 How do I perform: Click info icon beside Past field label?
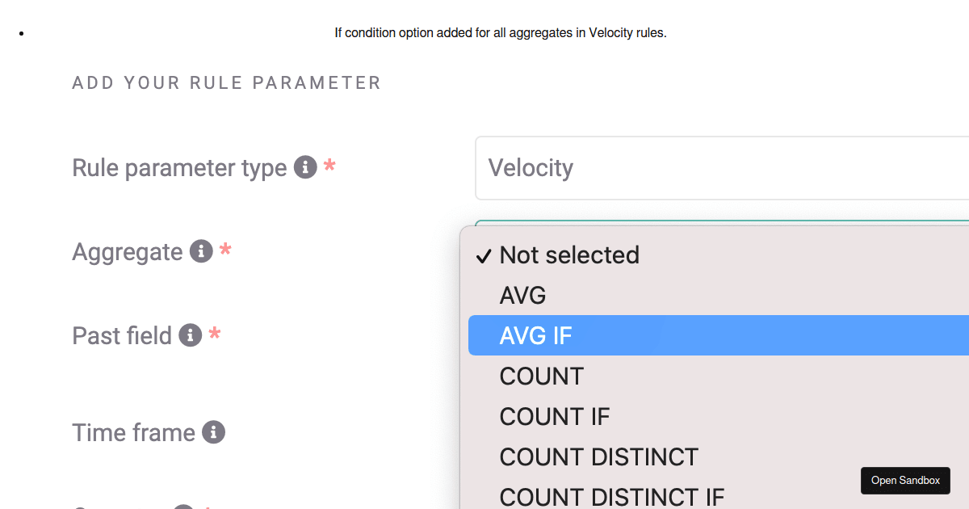coord(191,335)
